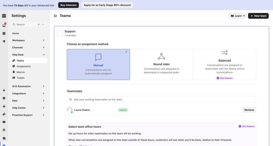This screenshot has height=146, width=273.
Task: Select the Round robin assignment method card
Action: [161, 65]
